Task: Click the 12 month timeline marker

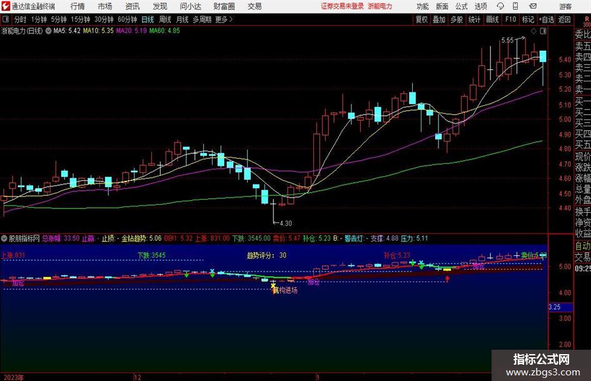Action: point(138,377)
